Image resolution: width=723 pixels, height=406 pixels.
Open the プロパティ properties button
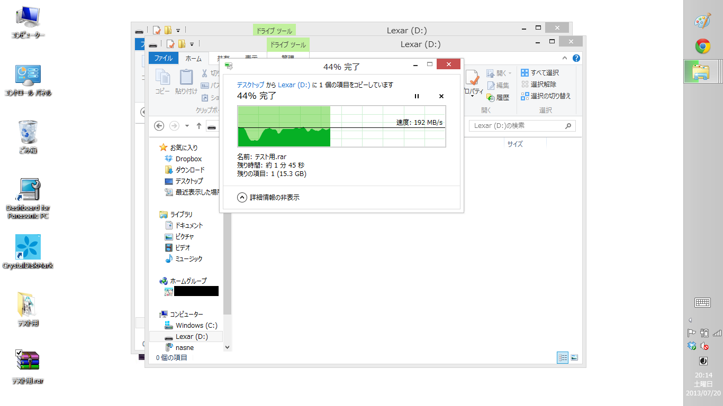point(473,84)
